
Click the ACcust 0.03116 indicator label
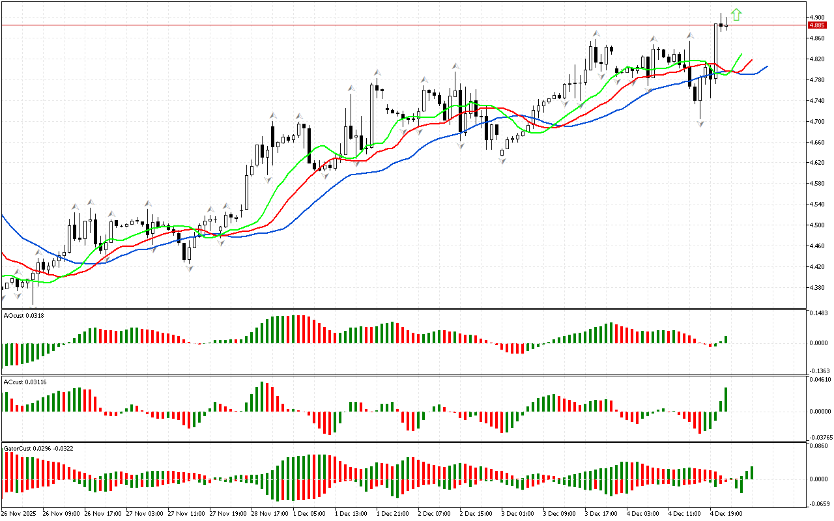25,382
